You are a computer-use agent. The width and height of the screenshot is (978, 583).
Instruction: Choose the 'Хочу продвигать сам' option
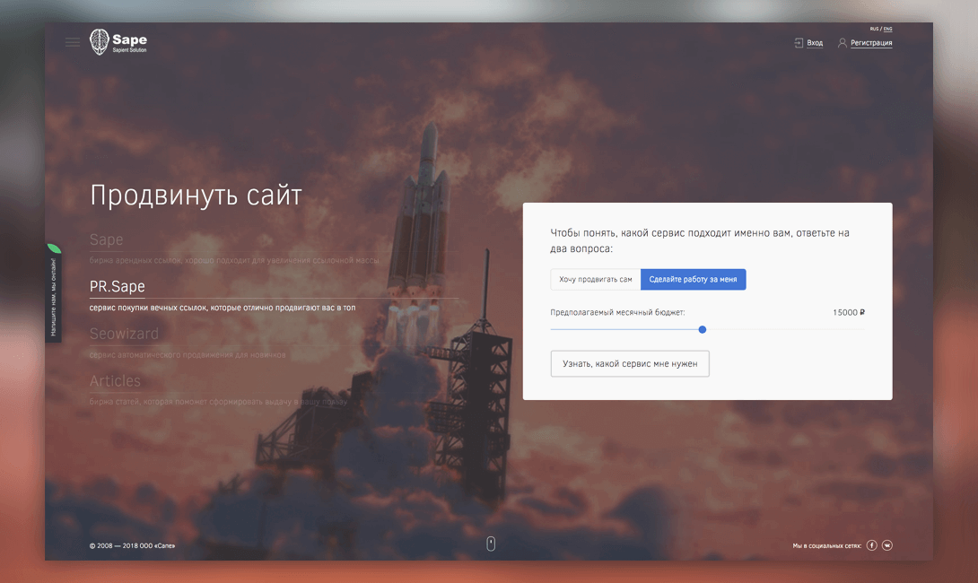click(596, 279)
